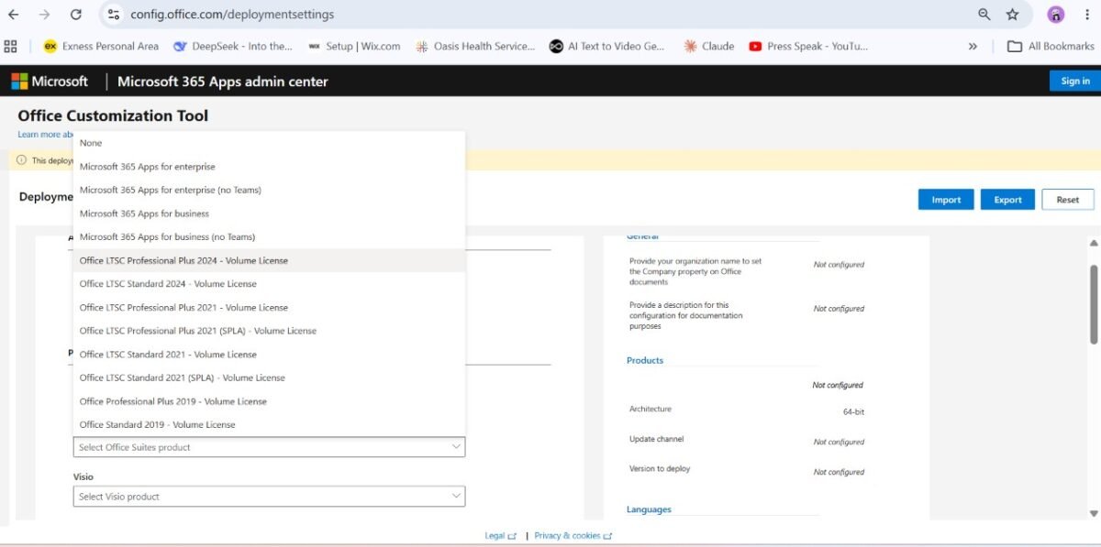This screenshot has width=1101, height=547.
Task: Bookmark this page with the star
Action: click(1013, 15)
